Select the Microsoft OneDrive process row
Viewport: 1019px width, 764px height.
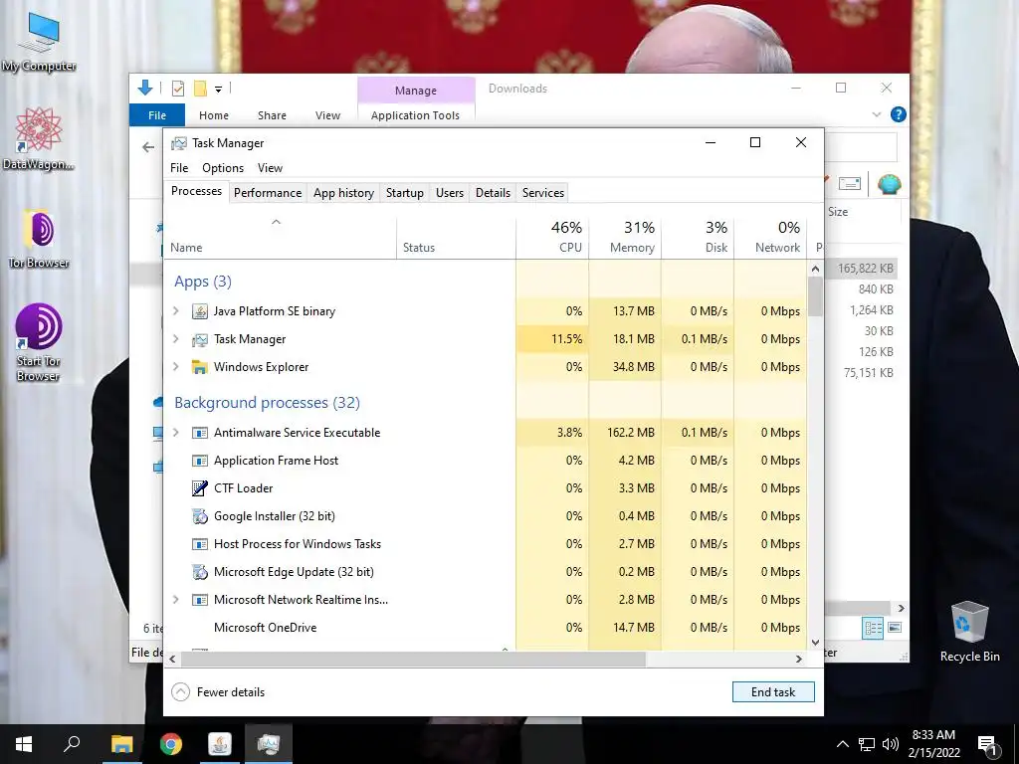pyautogui.click(x=485, y=628)
